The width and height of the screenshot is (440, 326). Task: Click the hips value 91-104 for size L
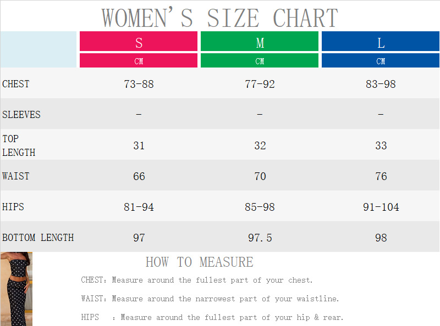click(381, 207)
